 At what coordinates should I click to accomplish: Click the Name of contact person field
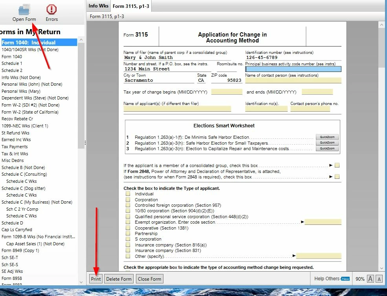[x=293, y=80]
